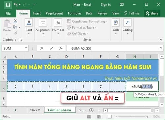Click cell containing value 7
Viewport: 165px width, 120px height.
101,87
